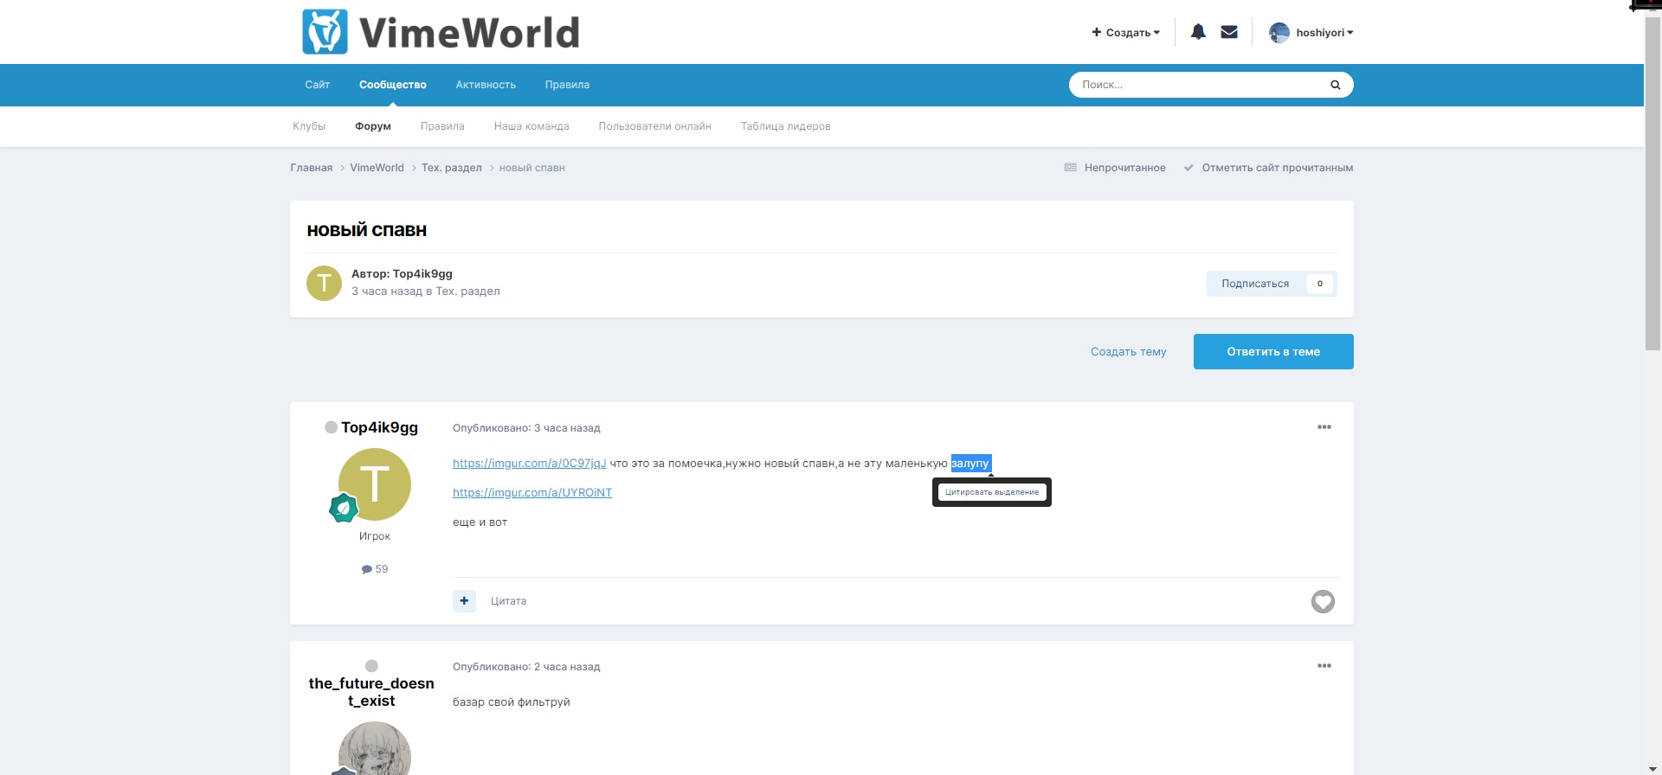Open Top4ik9gg's large post avatar
This screenshot has width=1662, height=775.
click(374, 484)
